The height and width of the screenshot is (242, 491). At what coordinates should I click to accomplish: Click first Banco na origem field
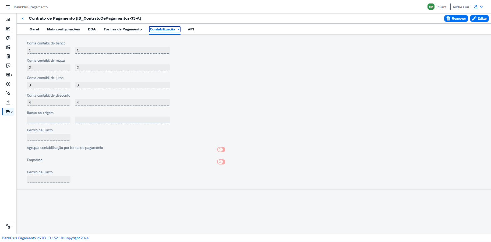pyautogui.click(x=49, y=120)
